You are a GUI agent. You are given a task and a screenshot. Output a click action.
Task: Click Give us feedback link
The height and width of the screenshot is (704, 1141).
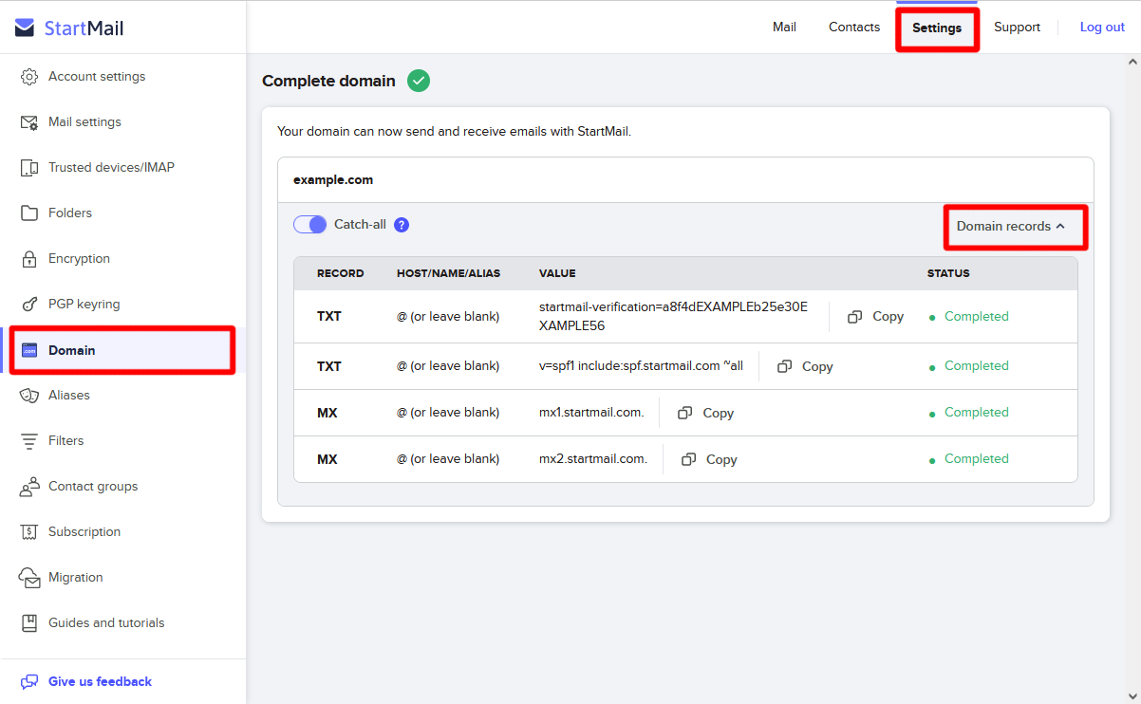[100, 682]
